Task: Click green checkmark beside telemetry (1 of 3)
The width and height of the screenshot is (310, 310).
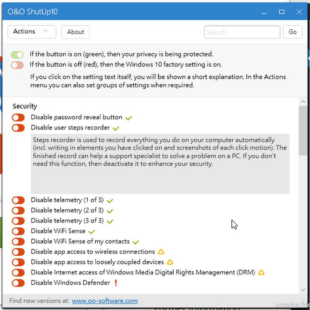Action: [x=110, y=201]
